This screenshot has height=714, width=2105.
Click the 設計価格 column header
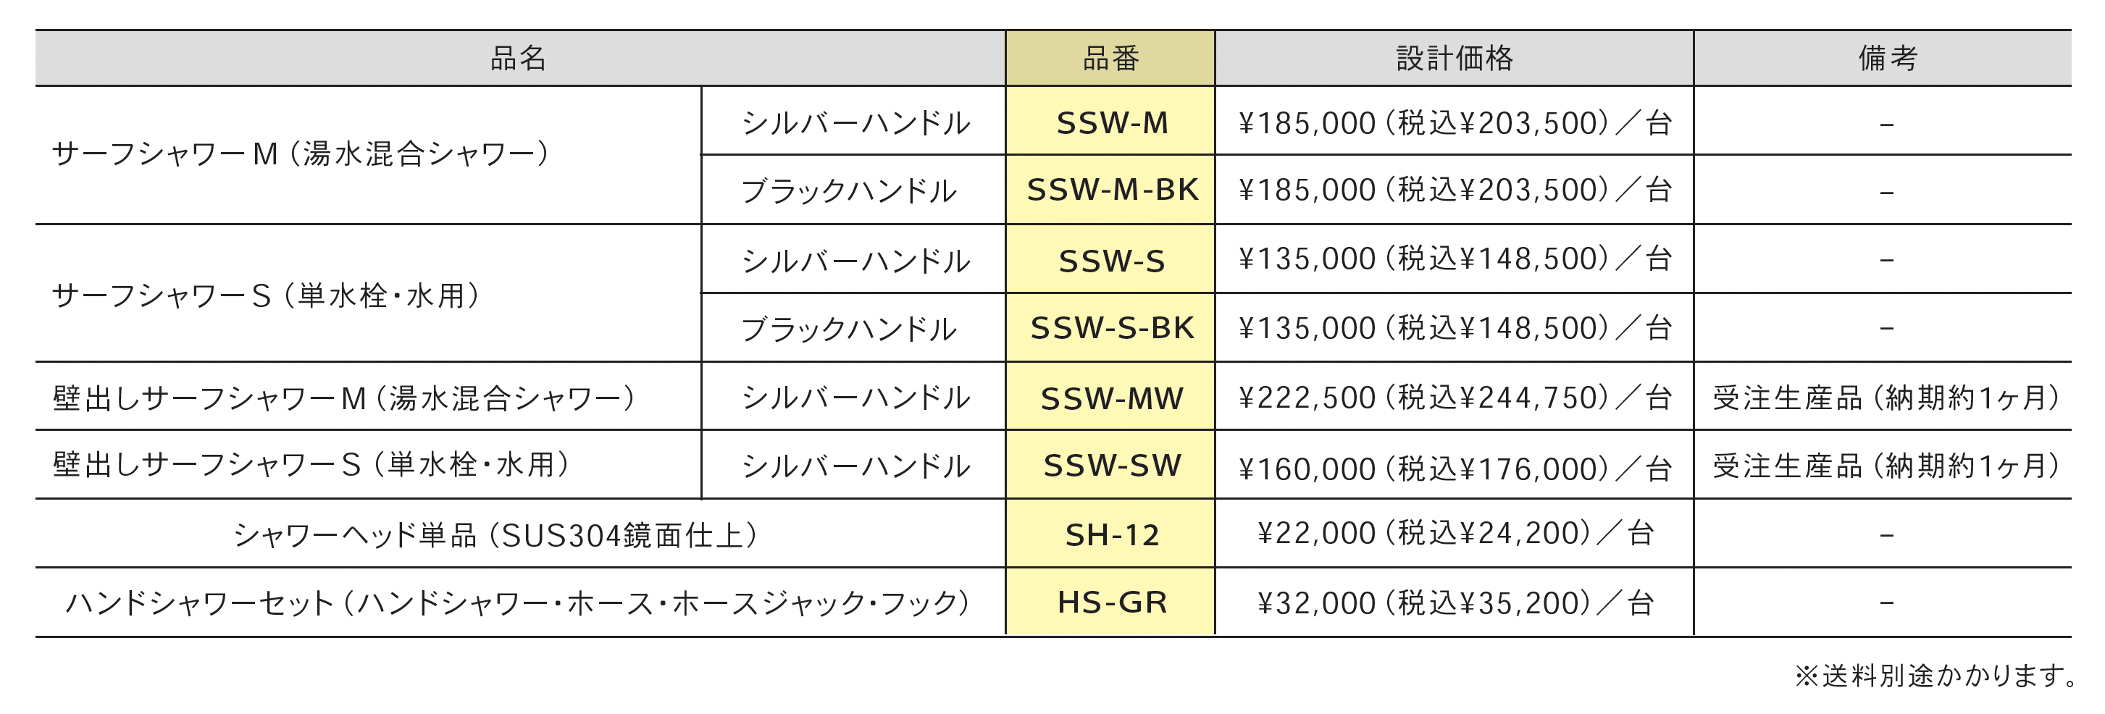tap(1455, 58)
